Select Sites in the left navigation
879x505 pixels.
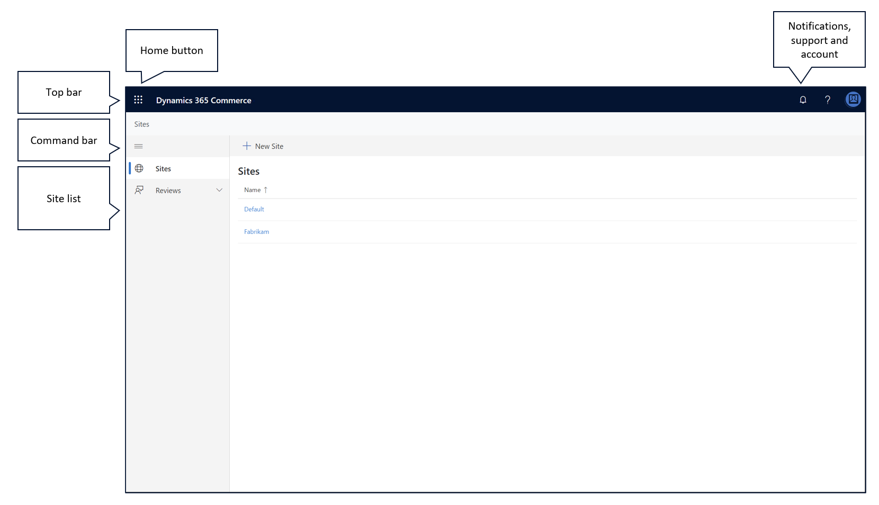tap(163, 168)
